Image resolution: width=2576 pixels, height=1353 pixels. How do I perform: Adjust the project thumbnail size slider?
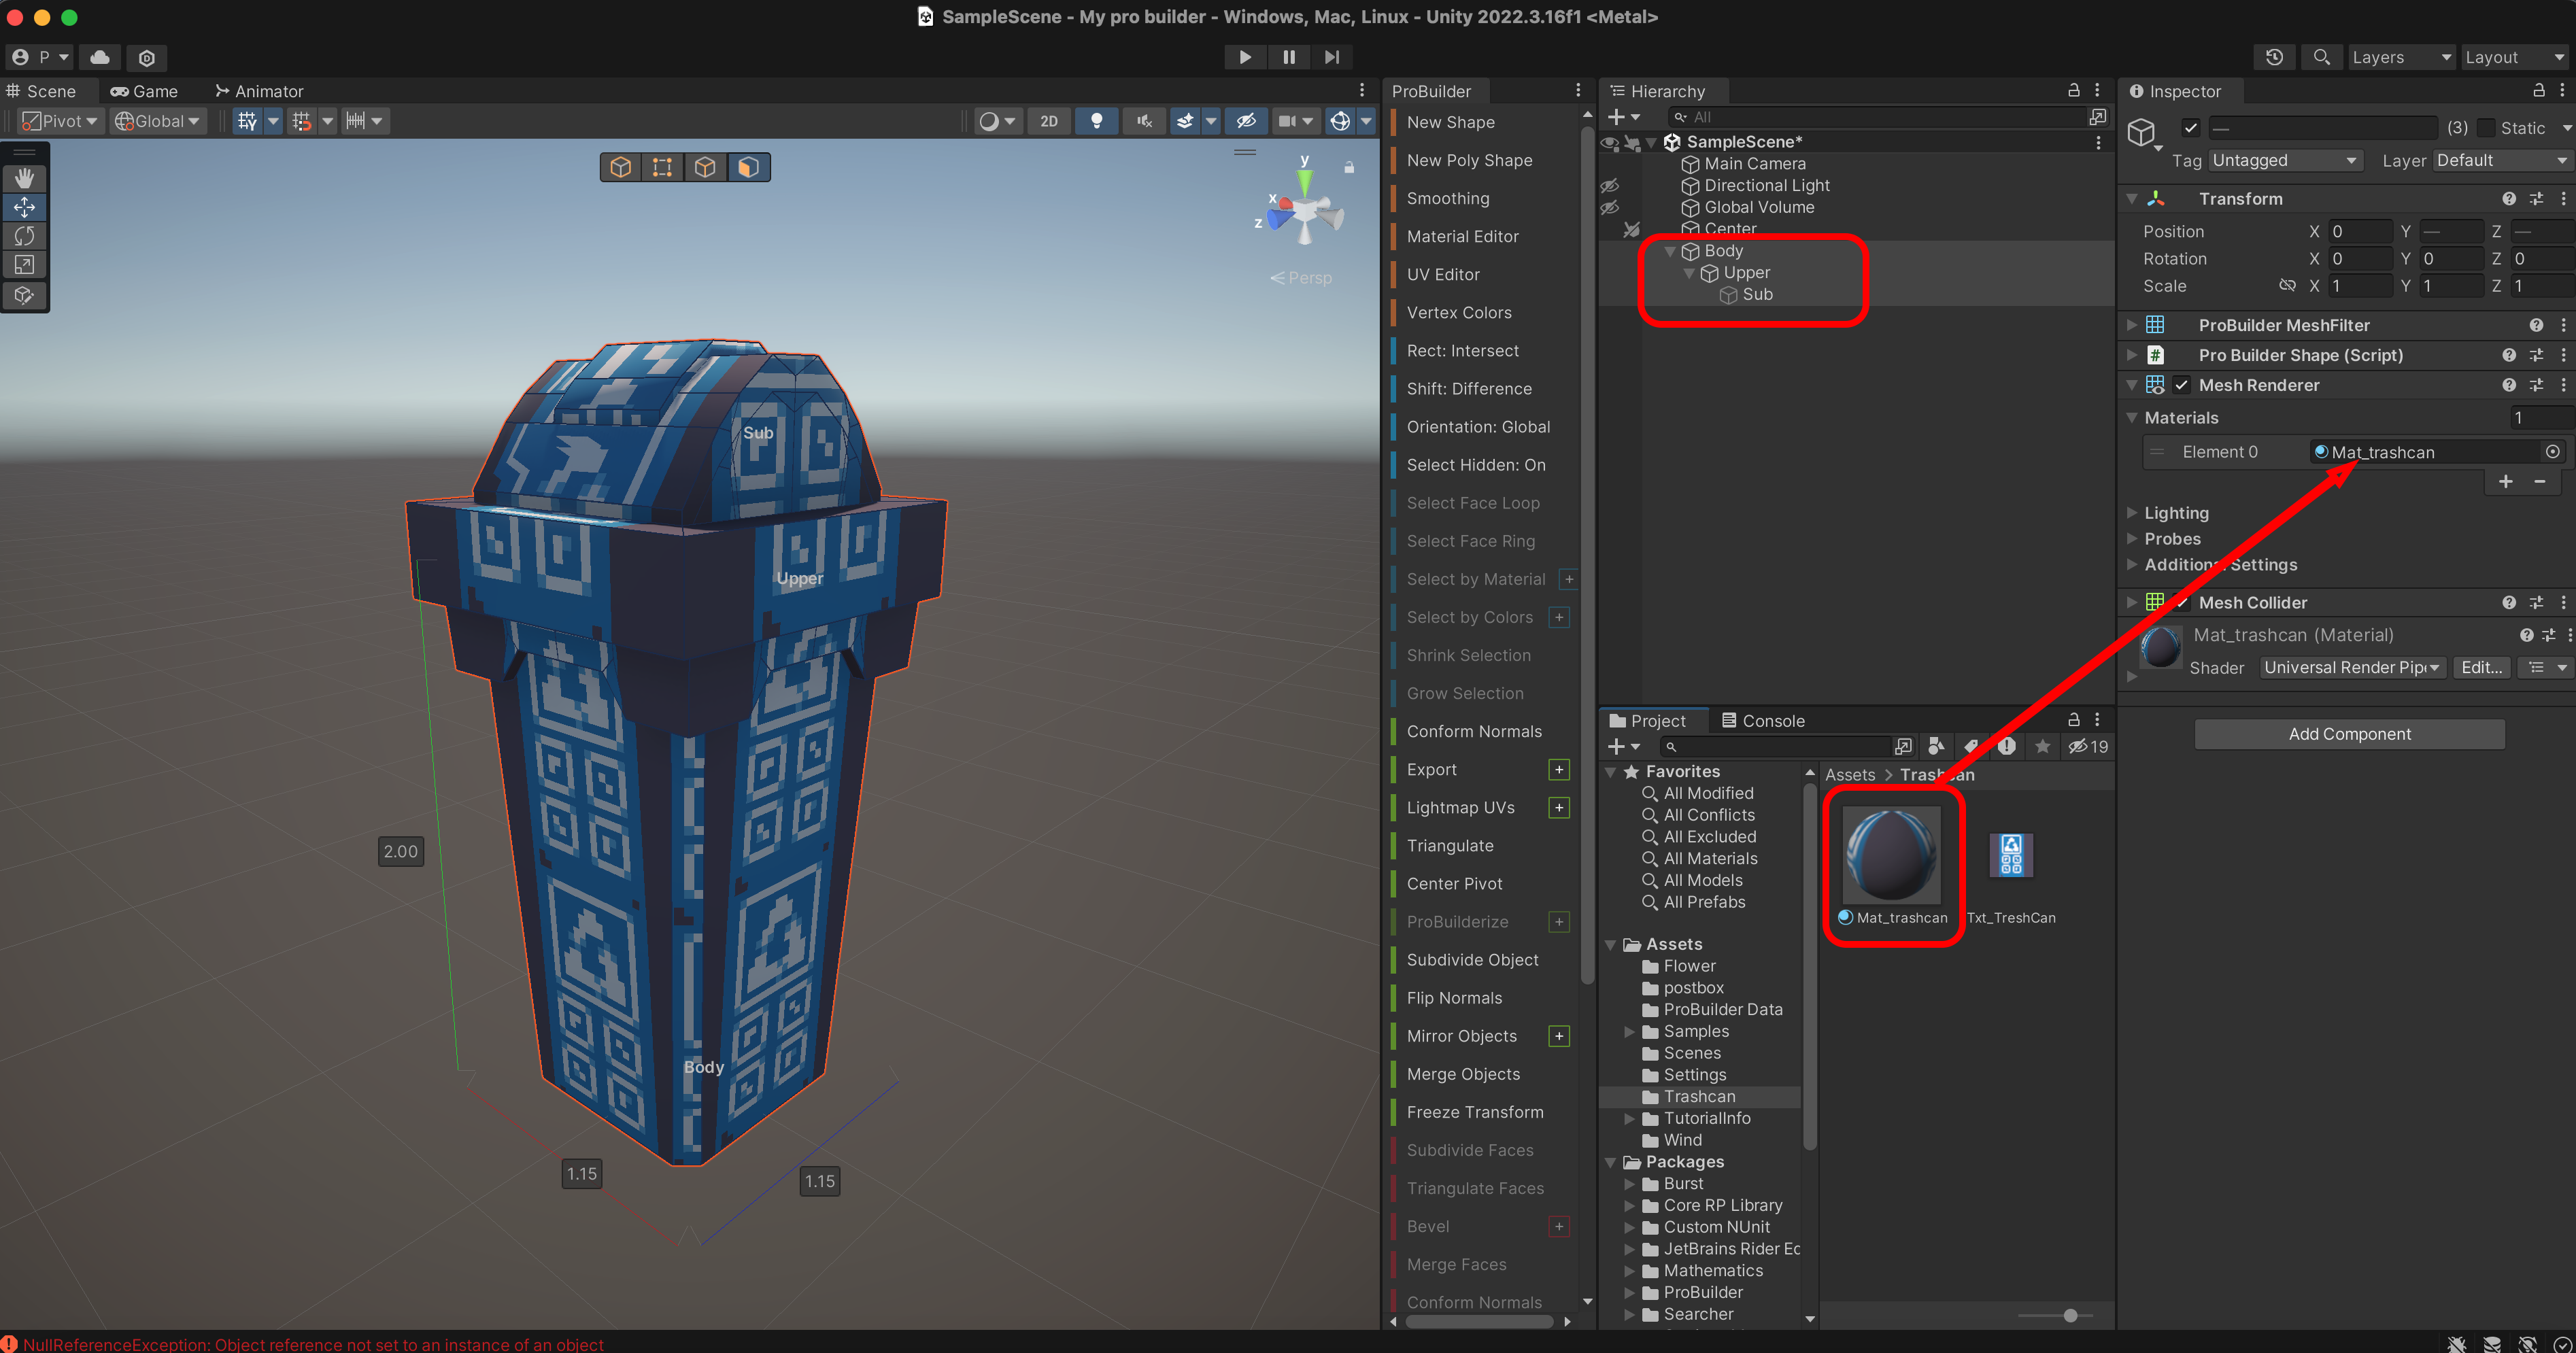(2070, 1315)
